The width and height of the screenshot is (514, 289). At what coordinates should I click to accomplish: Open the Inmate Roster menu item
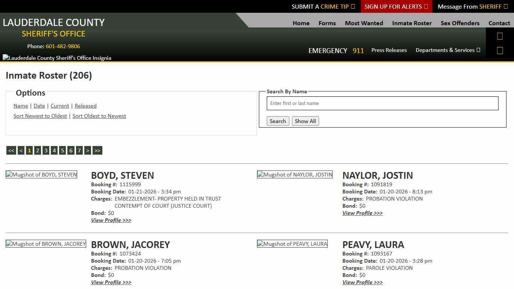pyautogui.click(x=412, y=23)
